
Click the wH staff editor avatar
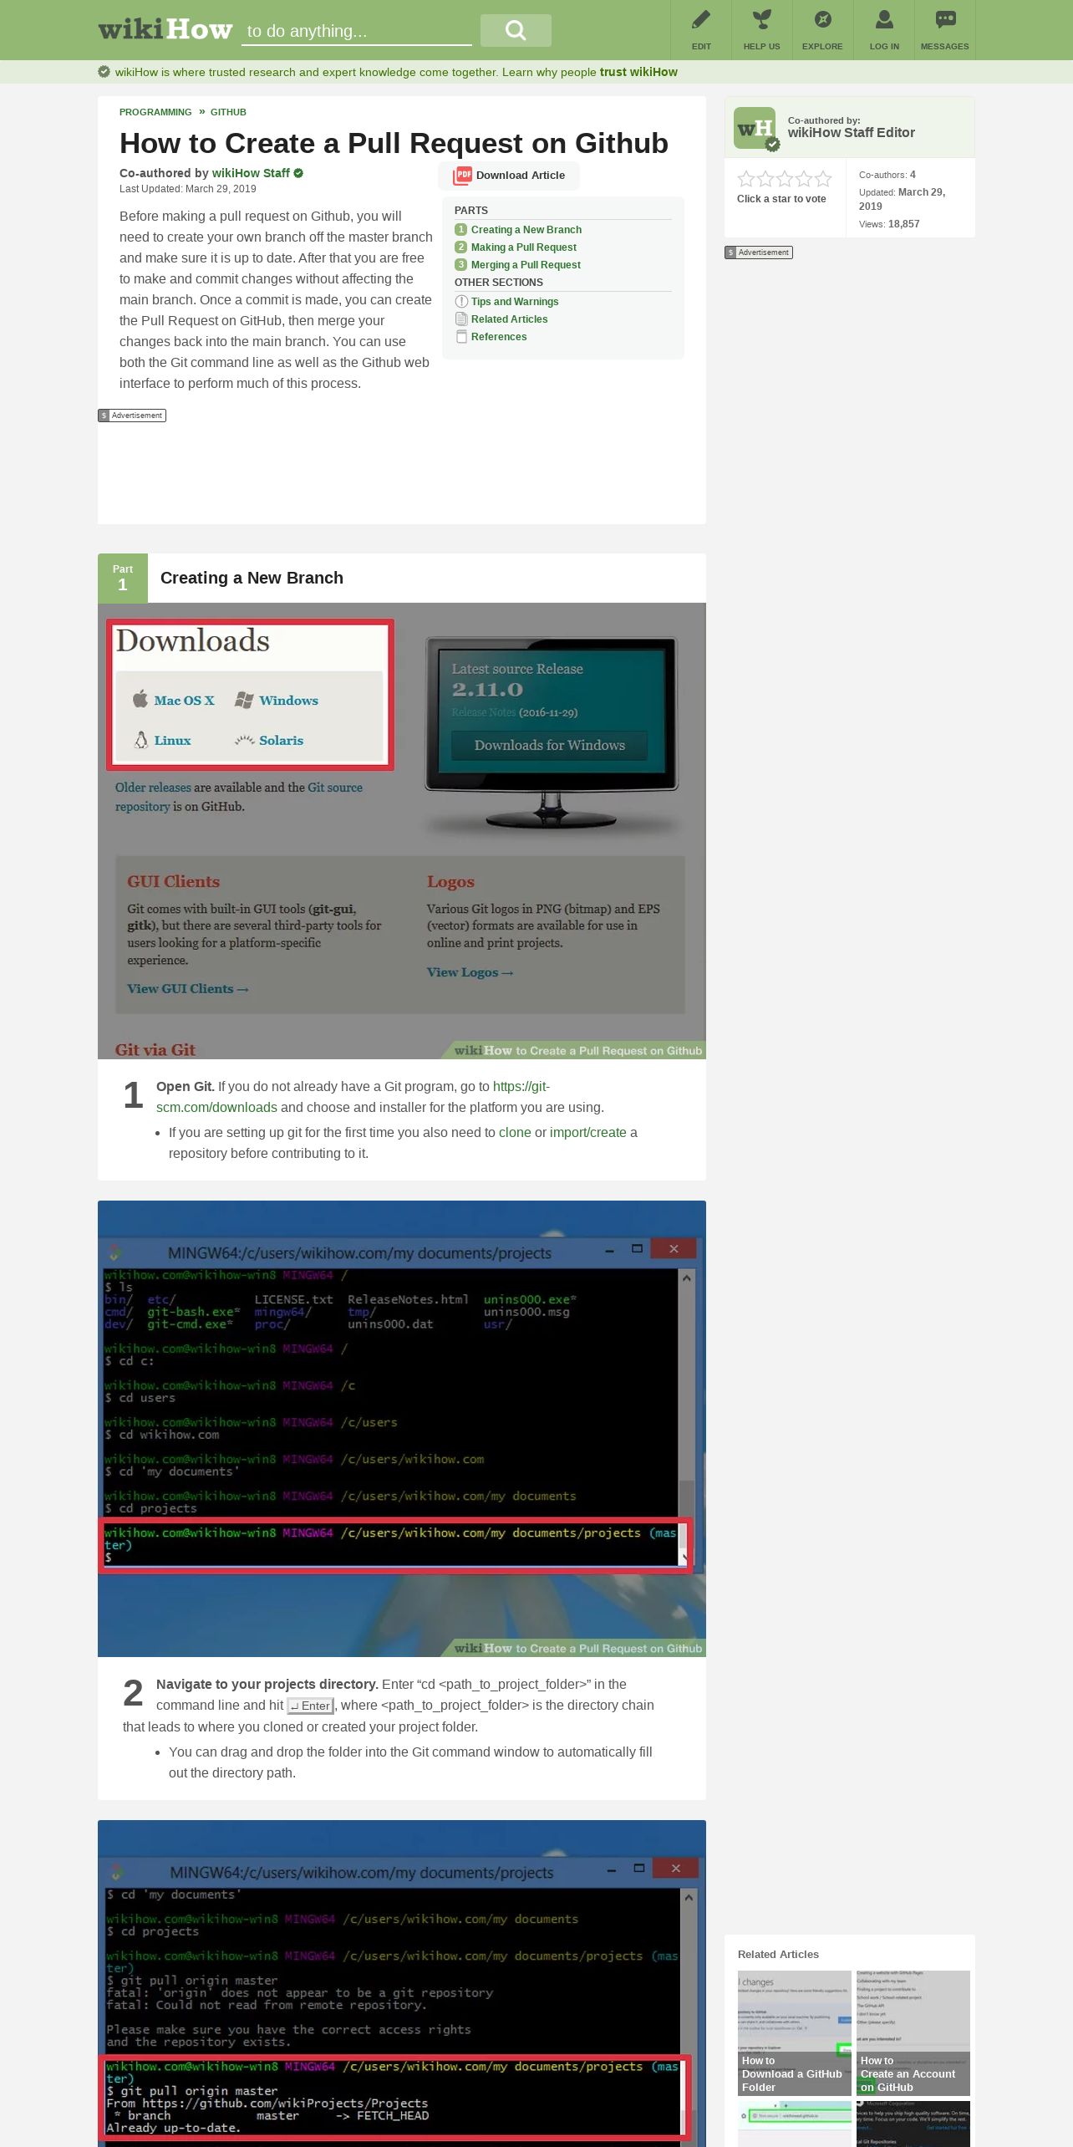point(755,128)
